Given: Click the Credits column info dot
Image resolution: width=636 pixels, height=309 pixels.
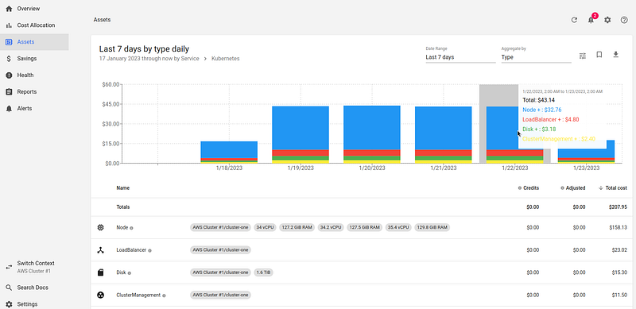Looking at the screenshot, I should tap(520, 188).
